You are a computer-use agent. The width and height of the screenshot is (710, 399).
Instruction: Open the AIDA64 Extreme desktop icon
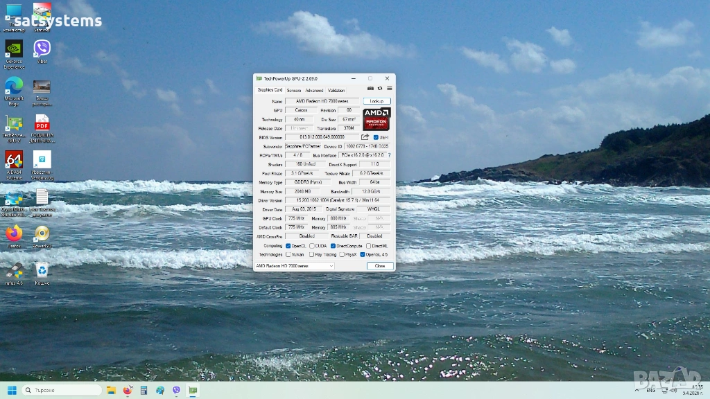tap(14, 161)
